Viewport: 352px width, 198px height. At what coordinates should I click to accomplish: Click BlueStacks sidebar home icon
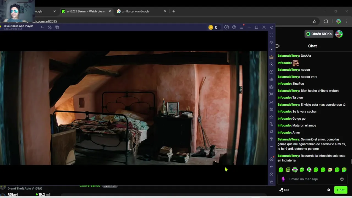point(271,174)
